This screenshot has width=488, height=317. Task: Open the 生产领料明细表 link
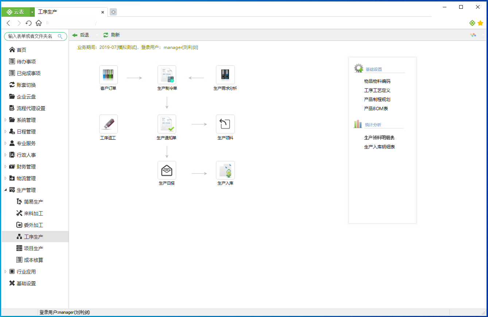379,138
